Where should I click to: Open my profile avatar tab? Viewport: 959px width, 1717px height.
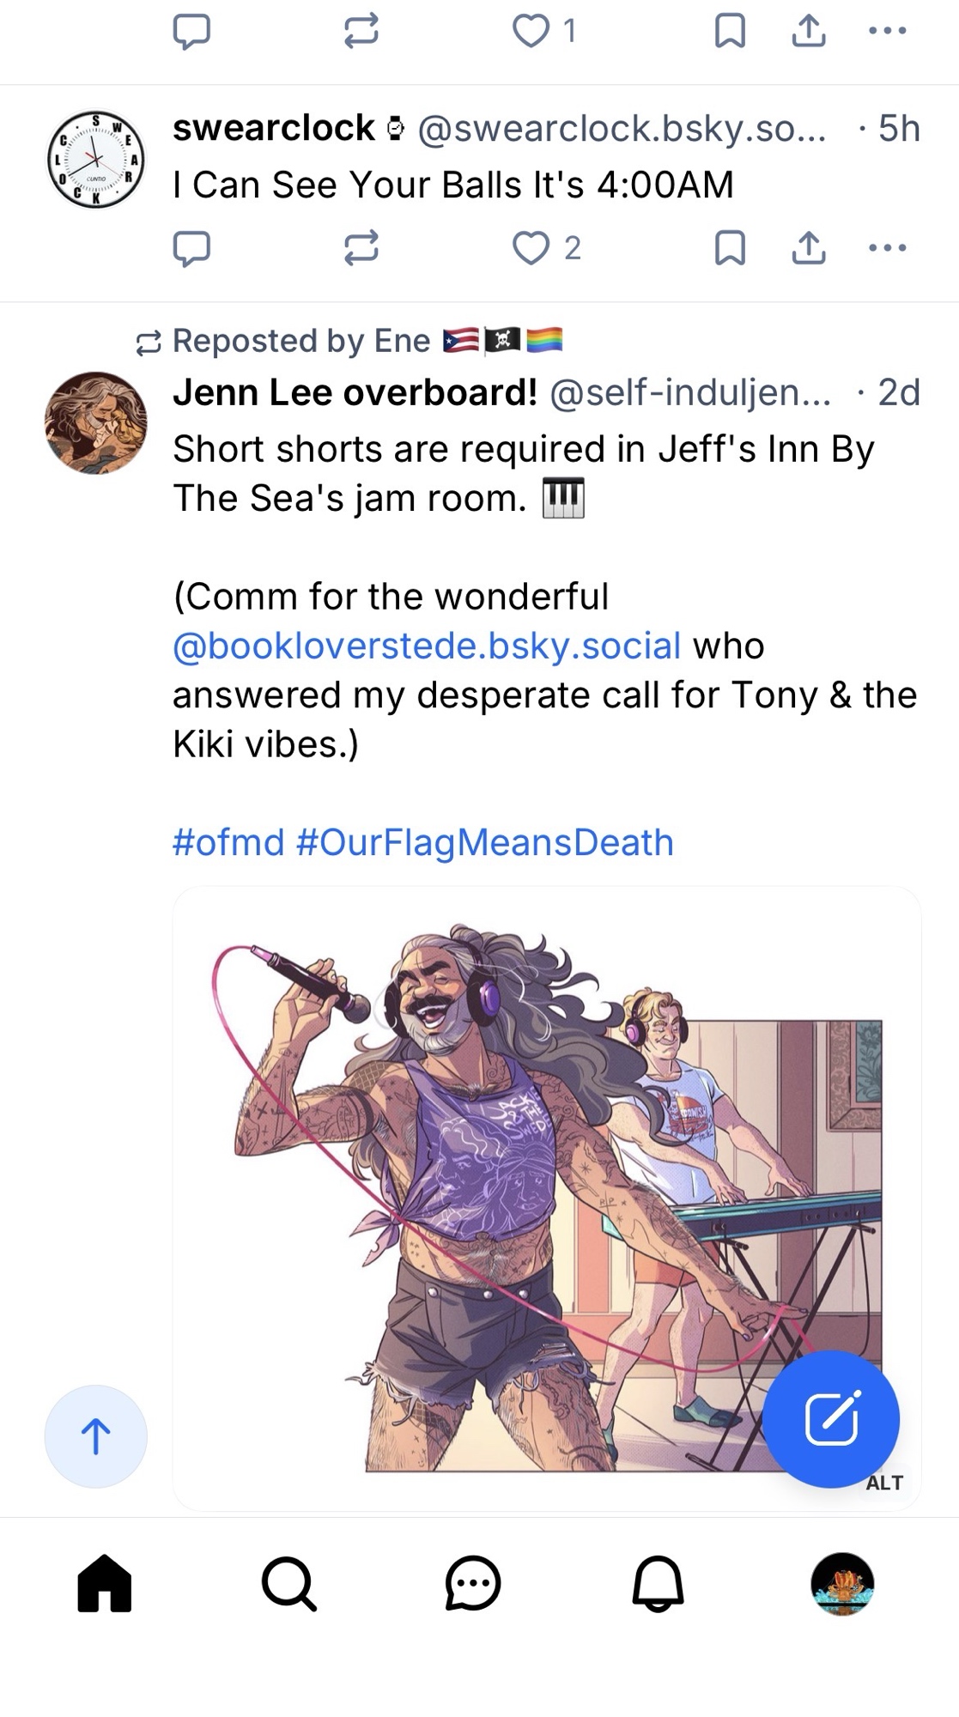(x=842, y=1583)
